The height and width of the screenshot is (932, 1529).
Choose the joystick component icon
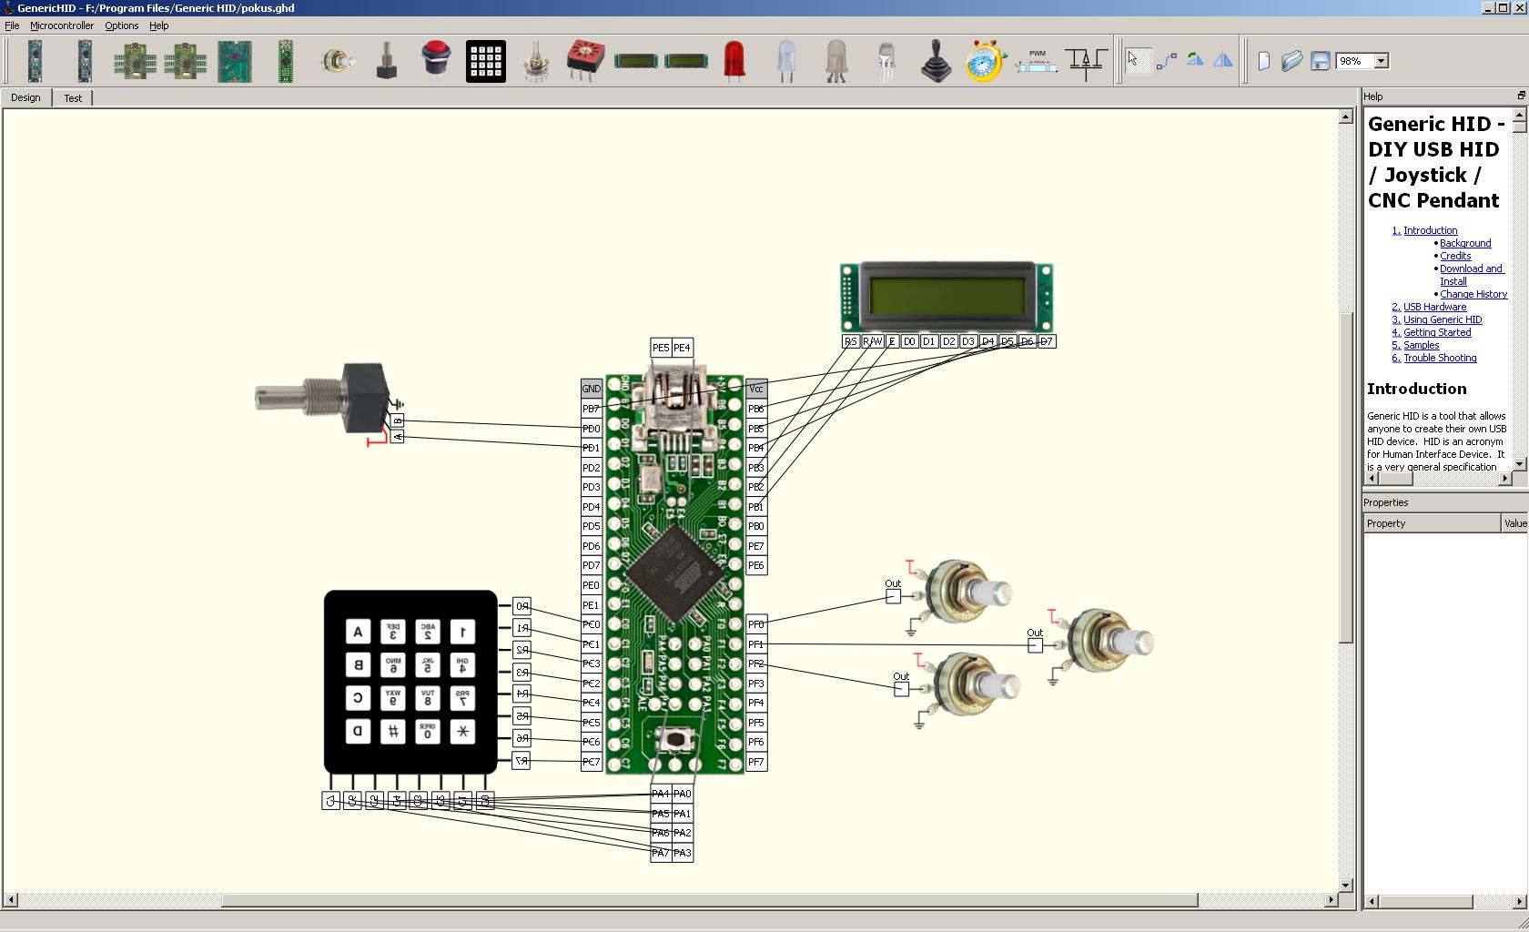point(936,61)
